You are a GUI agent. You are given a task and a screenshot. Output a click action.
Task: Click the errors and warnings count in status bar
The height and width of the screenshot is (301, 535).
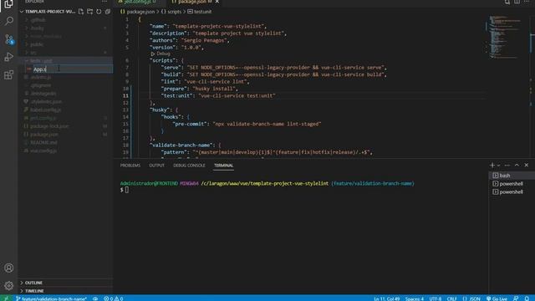[114, 298]
